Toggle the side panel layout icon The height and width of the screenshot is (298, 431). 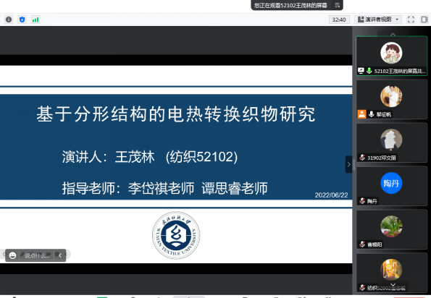tap(424, 20)
